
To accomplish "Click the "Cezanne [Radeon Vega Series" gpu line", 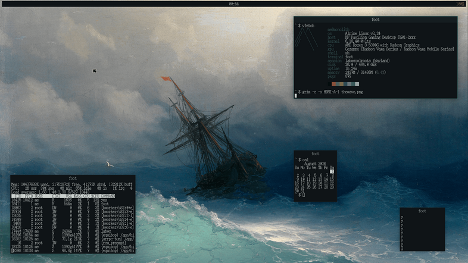I will (400, 49).
